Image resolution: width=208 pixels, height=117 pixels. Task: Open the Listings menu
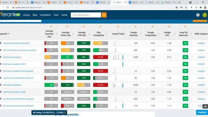26,15
